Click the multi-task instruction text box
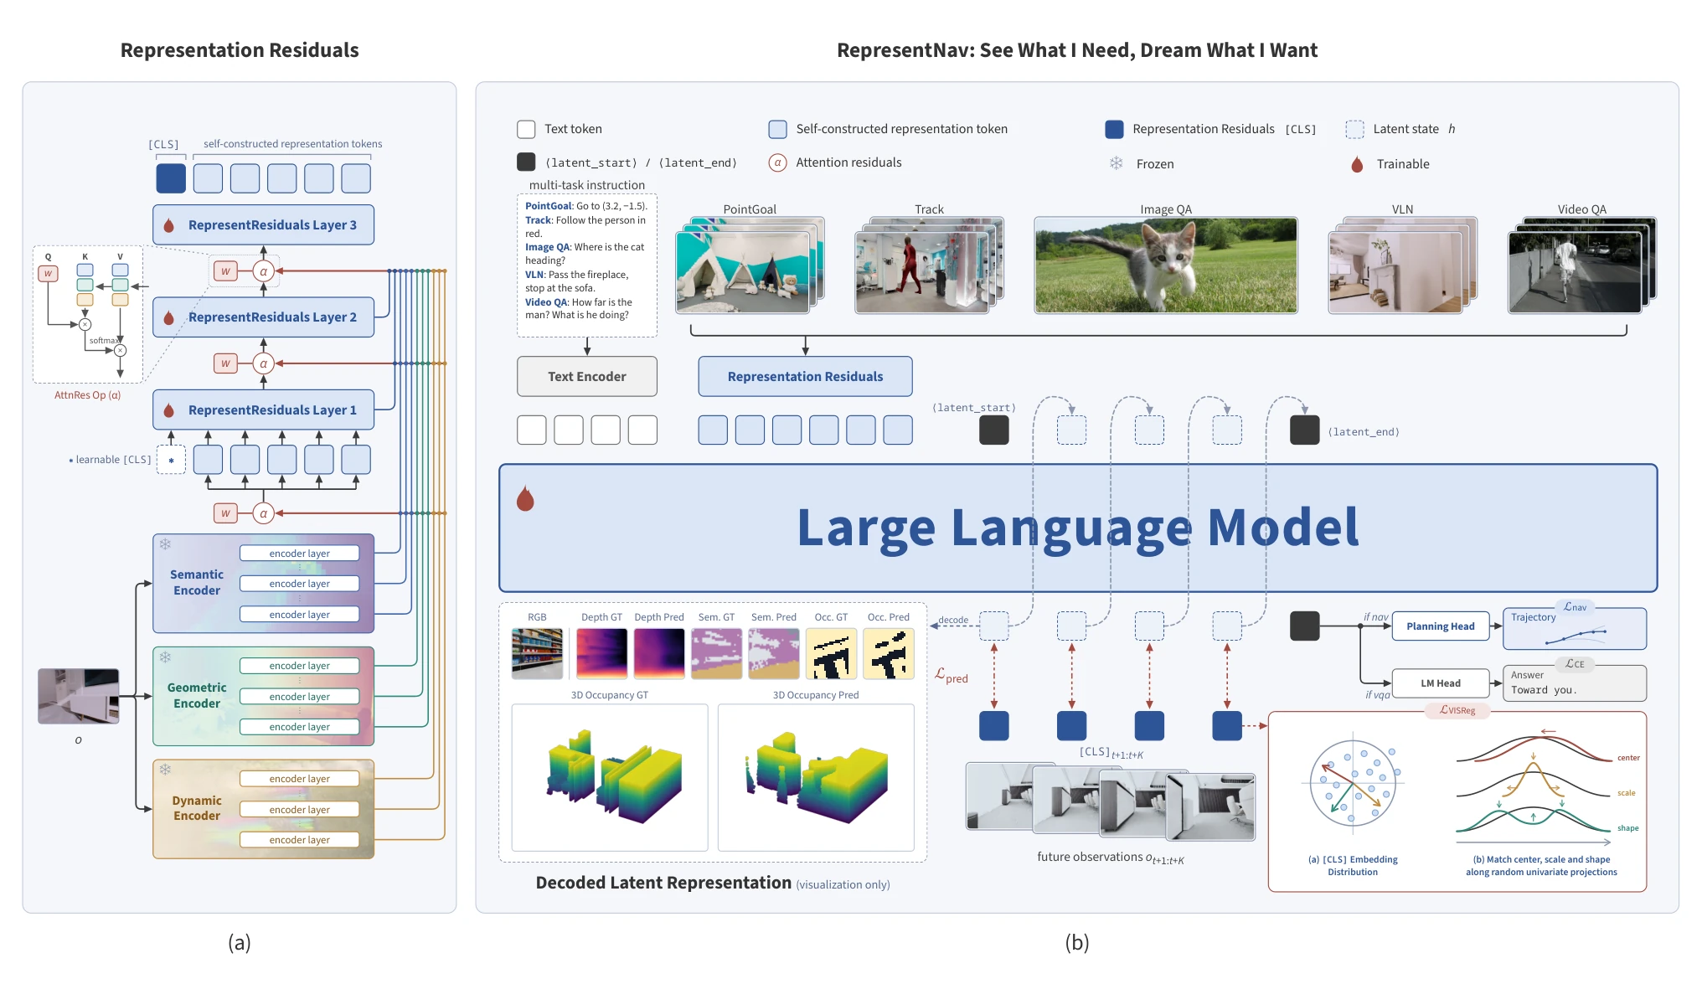1702x984 pixels. point(587,265)
